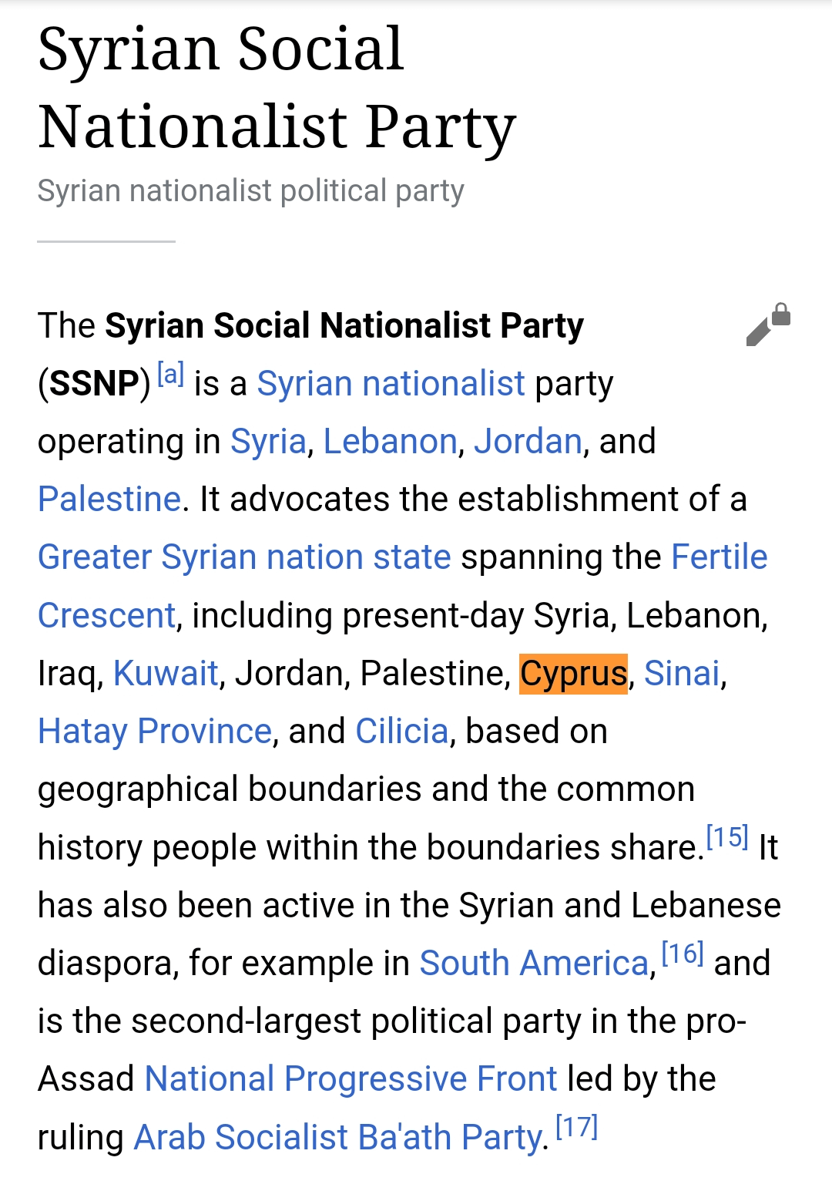The image size is (832, 1191).
Task: Click the word Fertile in the link
Action: tap(719, 557)
